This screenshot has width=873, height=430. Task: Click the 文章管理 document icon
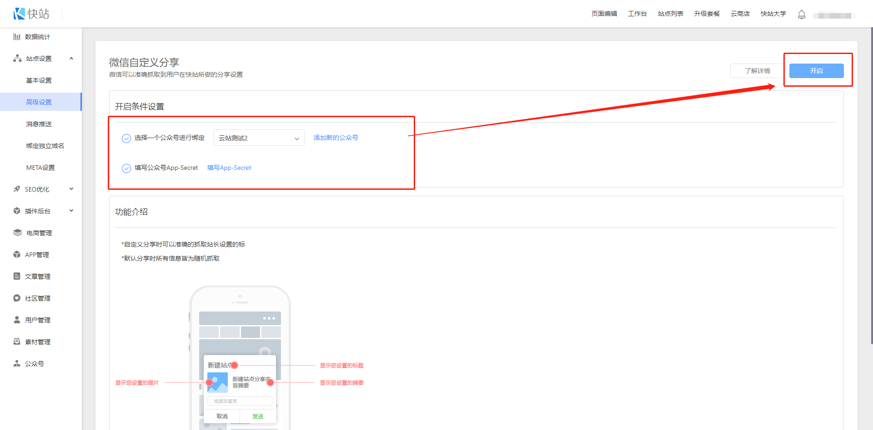17,277
